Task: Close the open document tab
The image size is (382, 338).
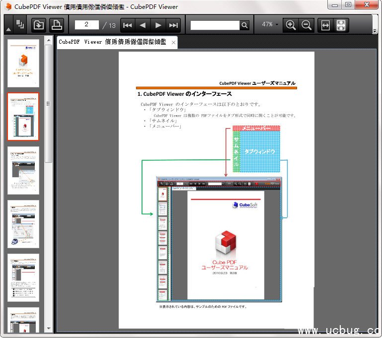Action: coord(173,43)
